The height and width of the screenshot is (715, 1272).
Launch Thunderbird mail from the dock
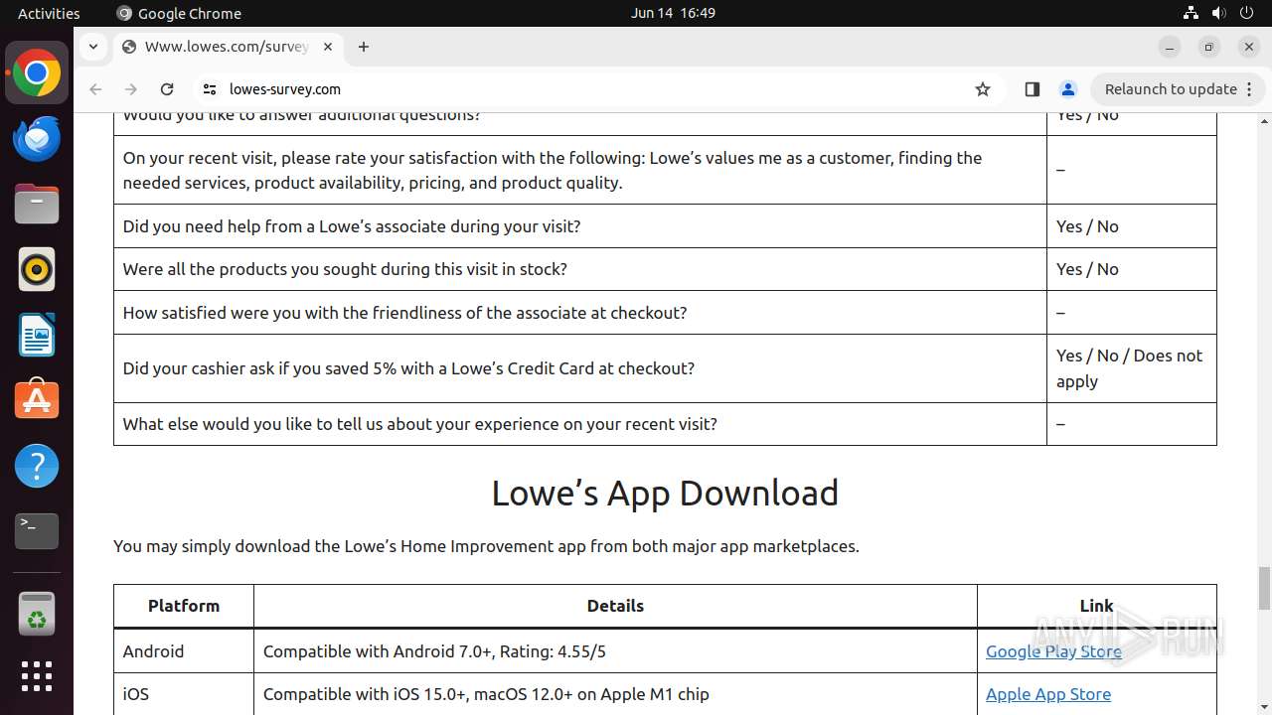37,139
